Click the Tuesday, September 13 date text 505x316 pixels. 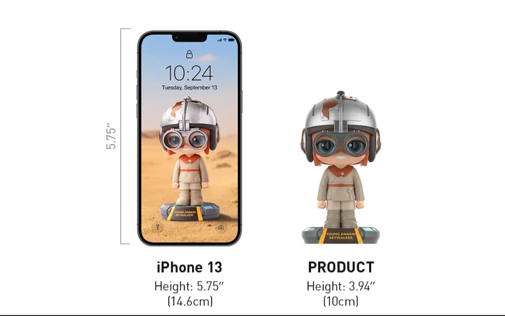pos(189,87)
